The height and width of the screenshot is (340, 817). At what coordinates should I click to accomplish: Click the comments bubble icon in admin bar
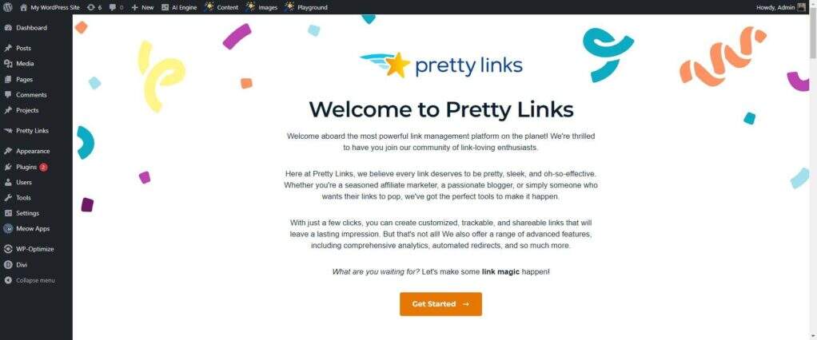point(113,7)
